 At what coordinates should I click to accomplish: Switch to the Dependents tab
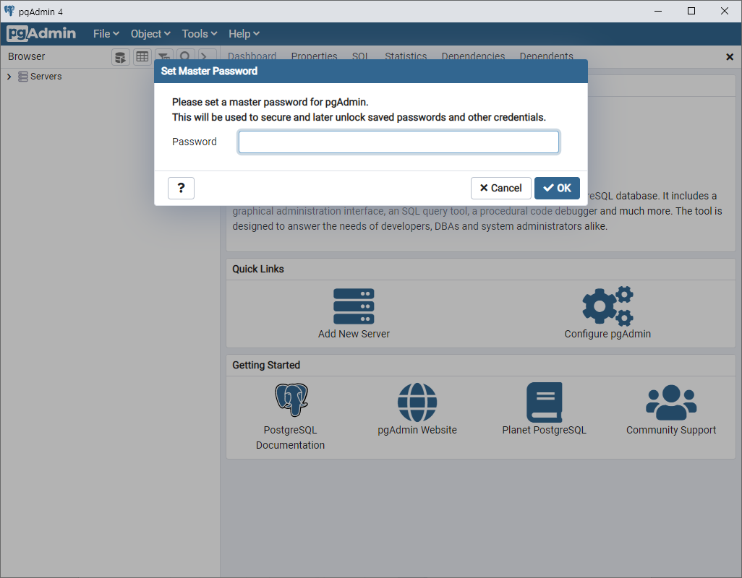[546, 56]
